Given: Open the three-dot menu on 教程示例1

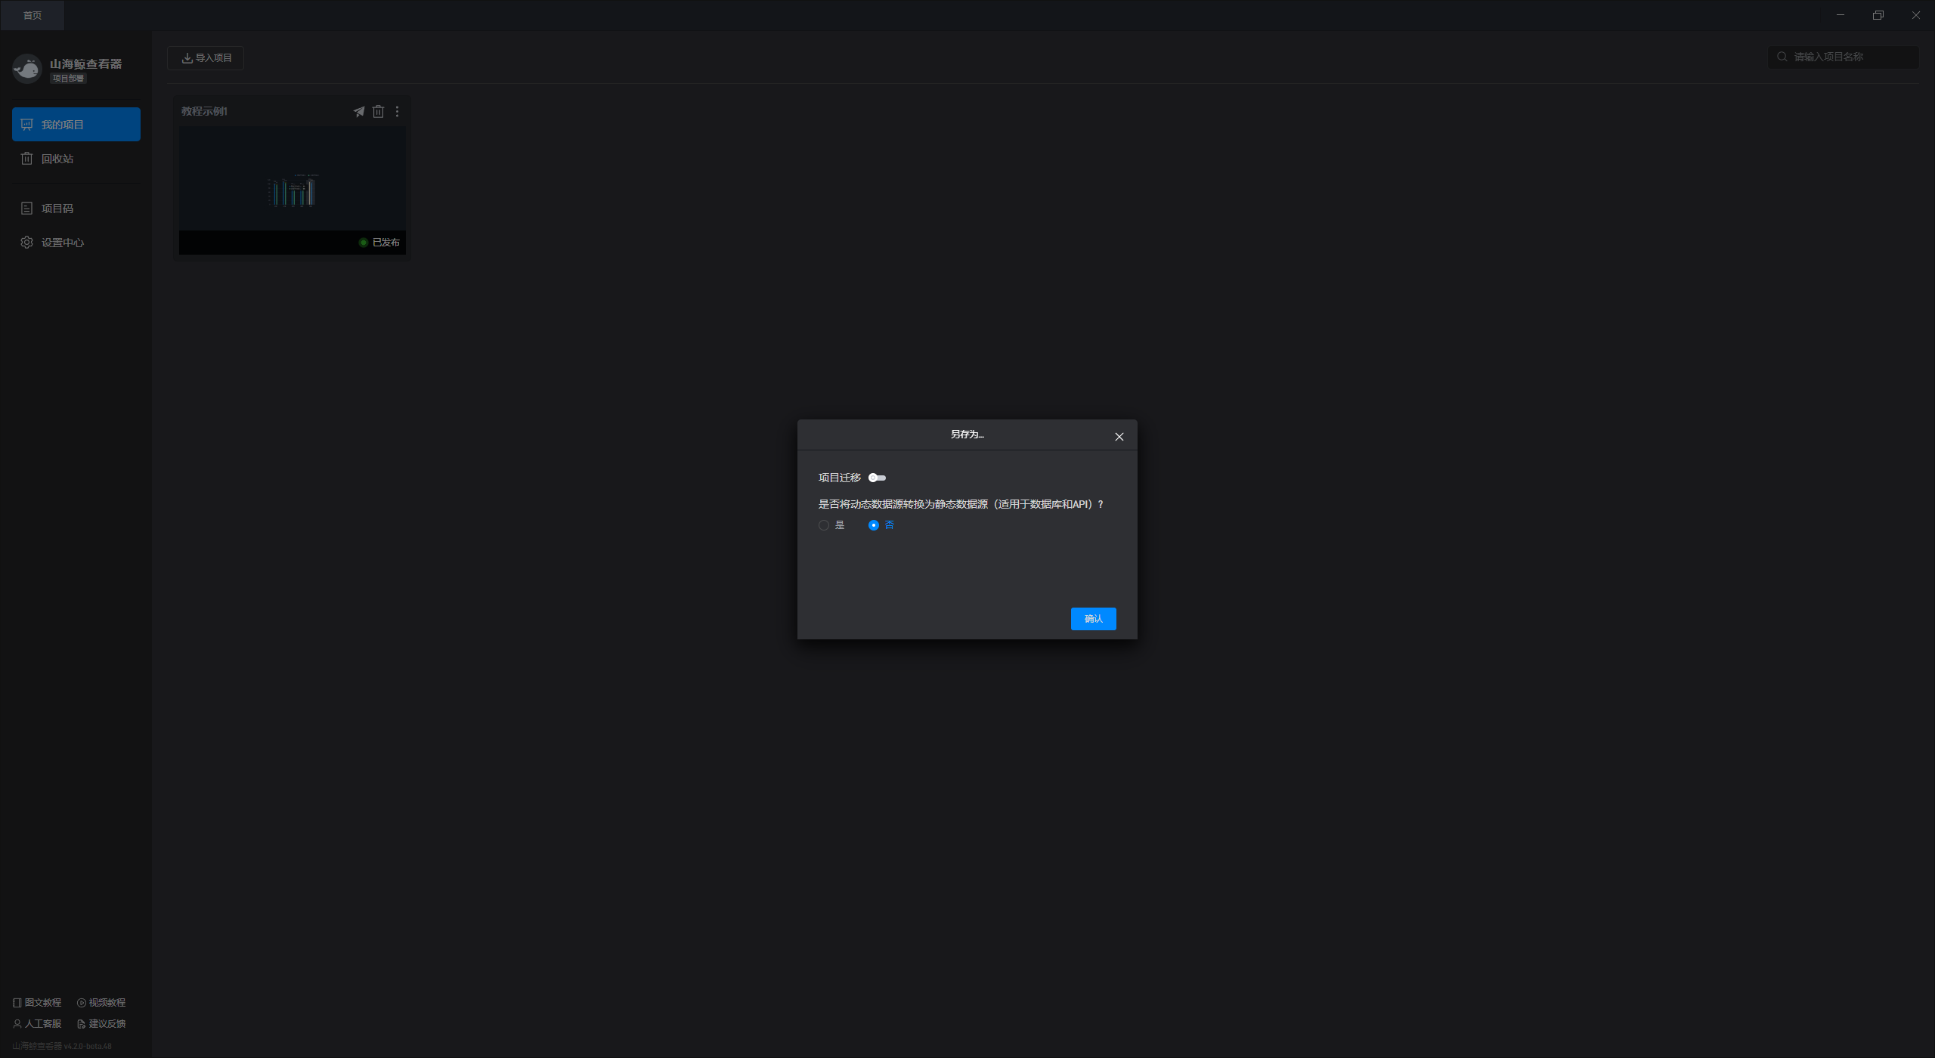Looking at the screenshot, I should click(397, 112).
